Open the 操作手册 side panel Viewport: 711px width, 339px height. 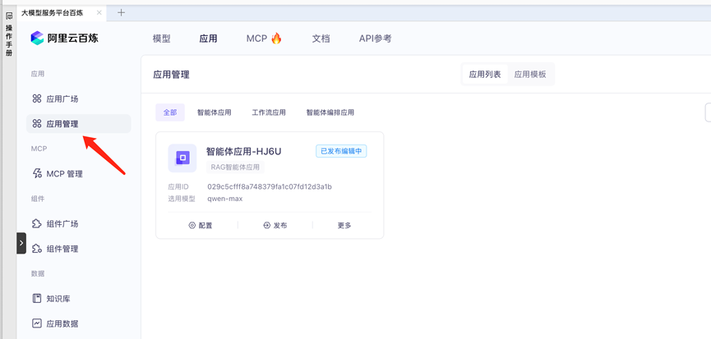9,40
